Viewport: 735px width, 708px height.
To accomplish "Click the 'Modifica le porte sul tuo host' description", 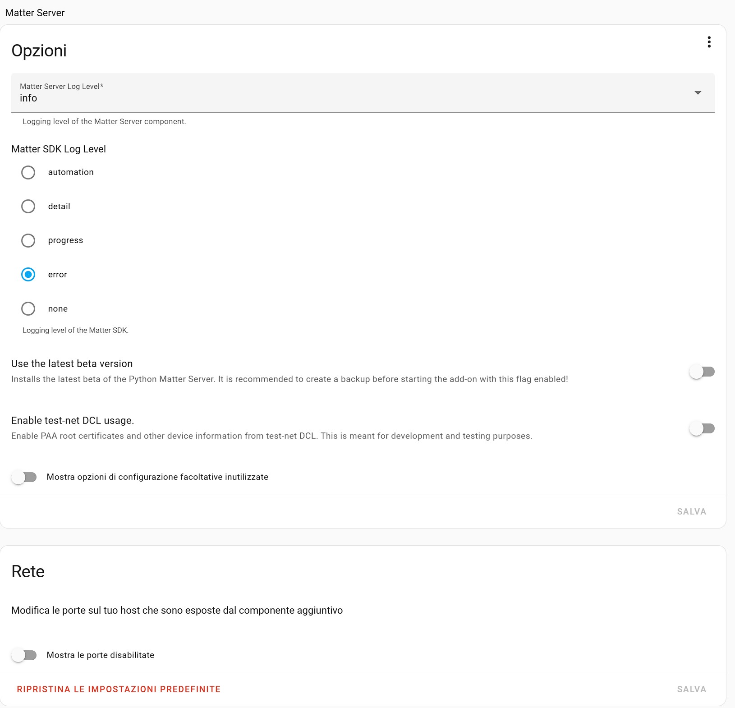I will pos(177,610).
